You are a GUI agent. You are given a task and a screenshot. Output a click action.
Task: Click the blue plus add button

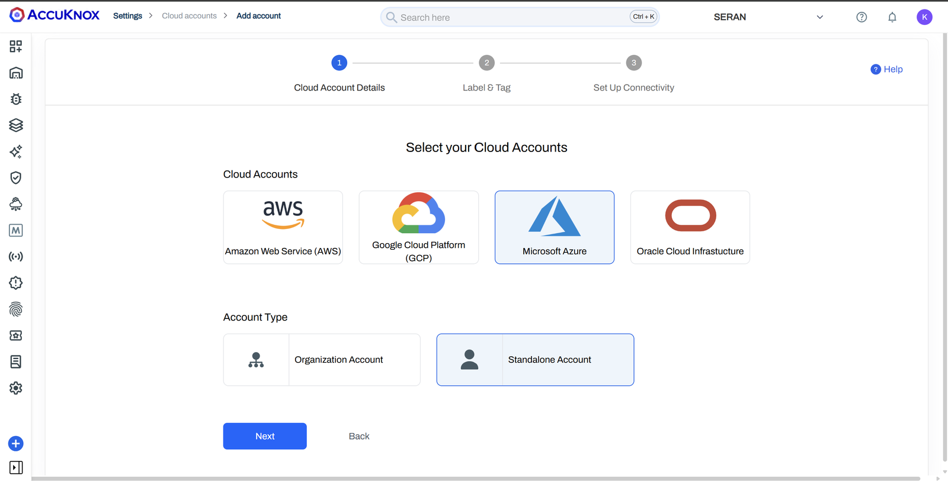point(16,444)
